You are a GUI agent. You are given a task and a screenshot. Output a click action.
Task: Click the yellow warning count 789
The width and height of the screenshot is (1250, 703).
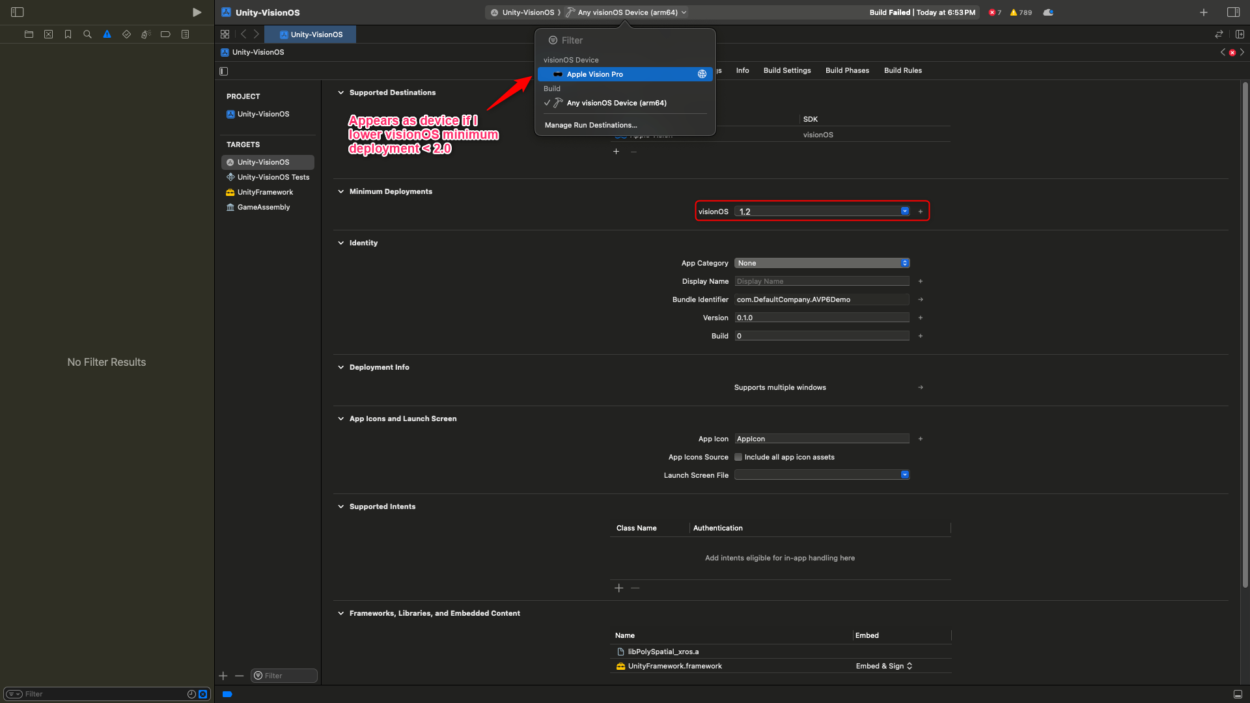[x=1021, y=12]
